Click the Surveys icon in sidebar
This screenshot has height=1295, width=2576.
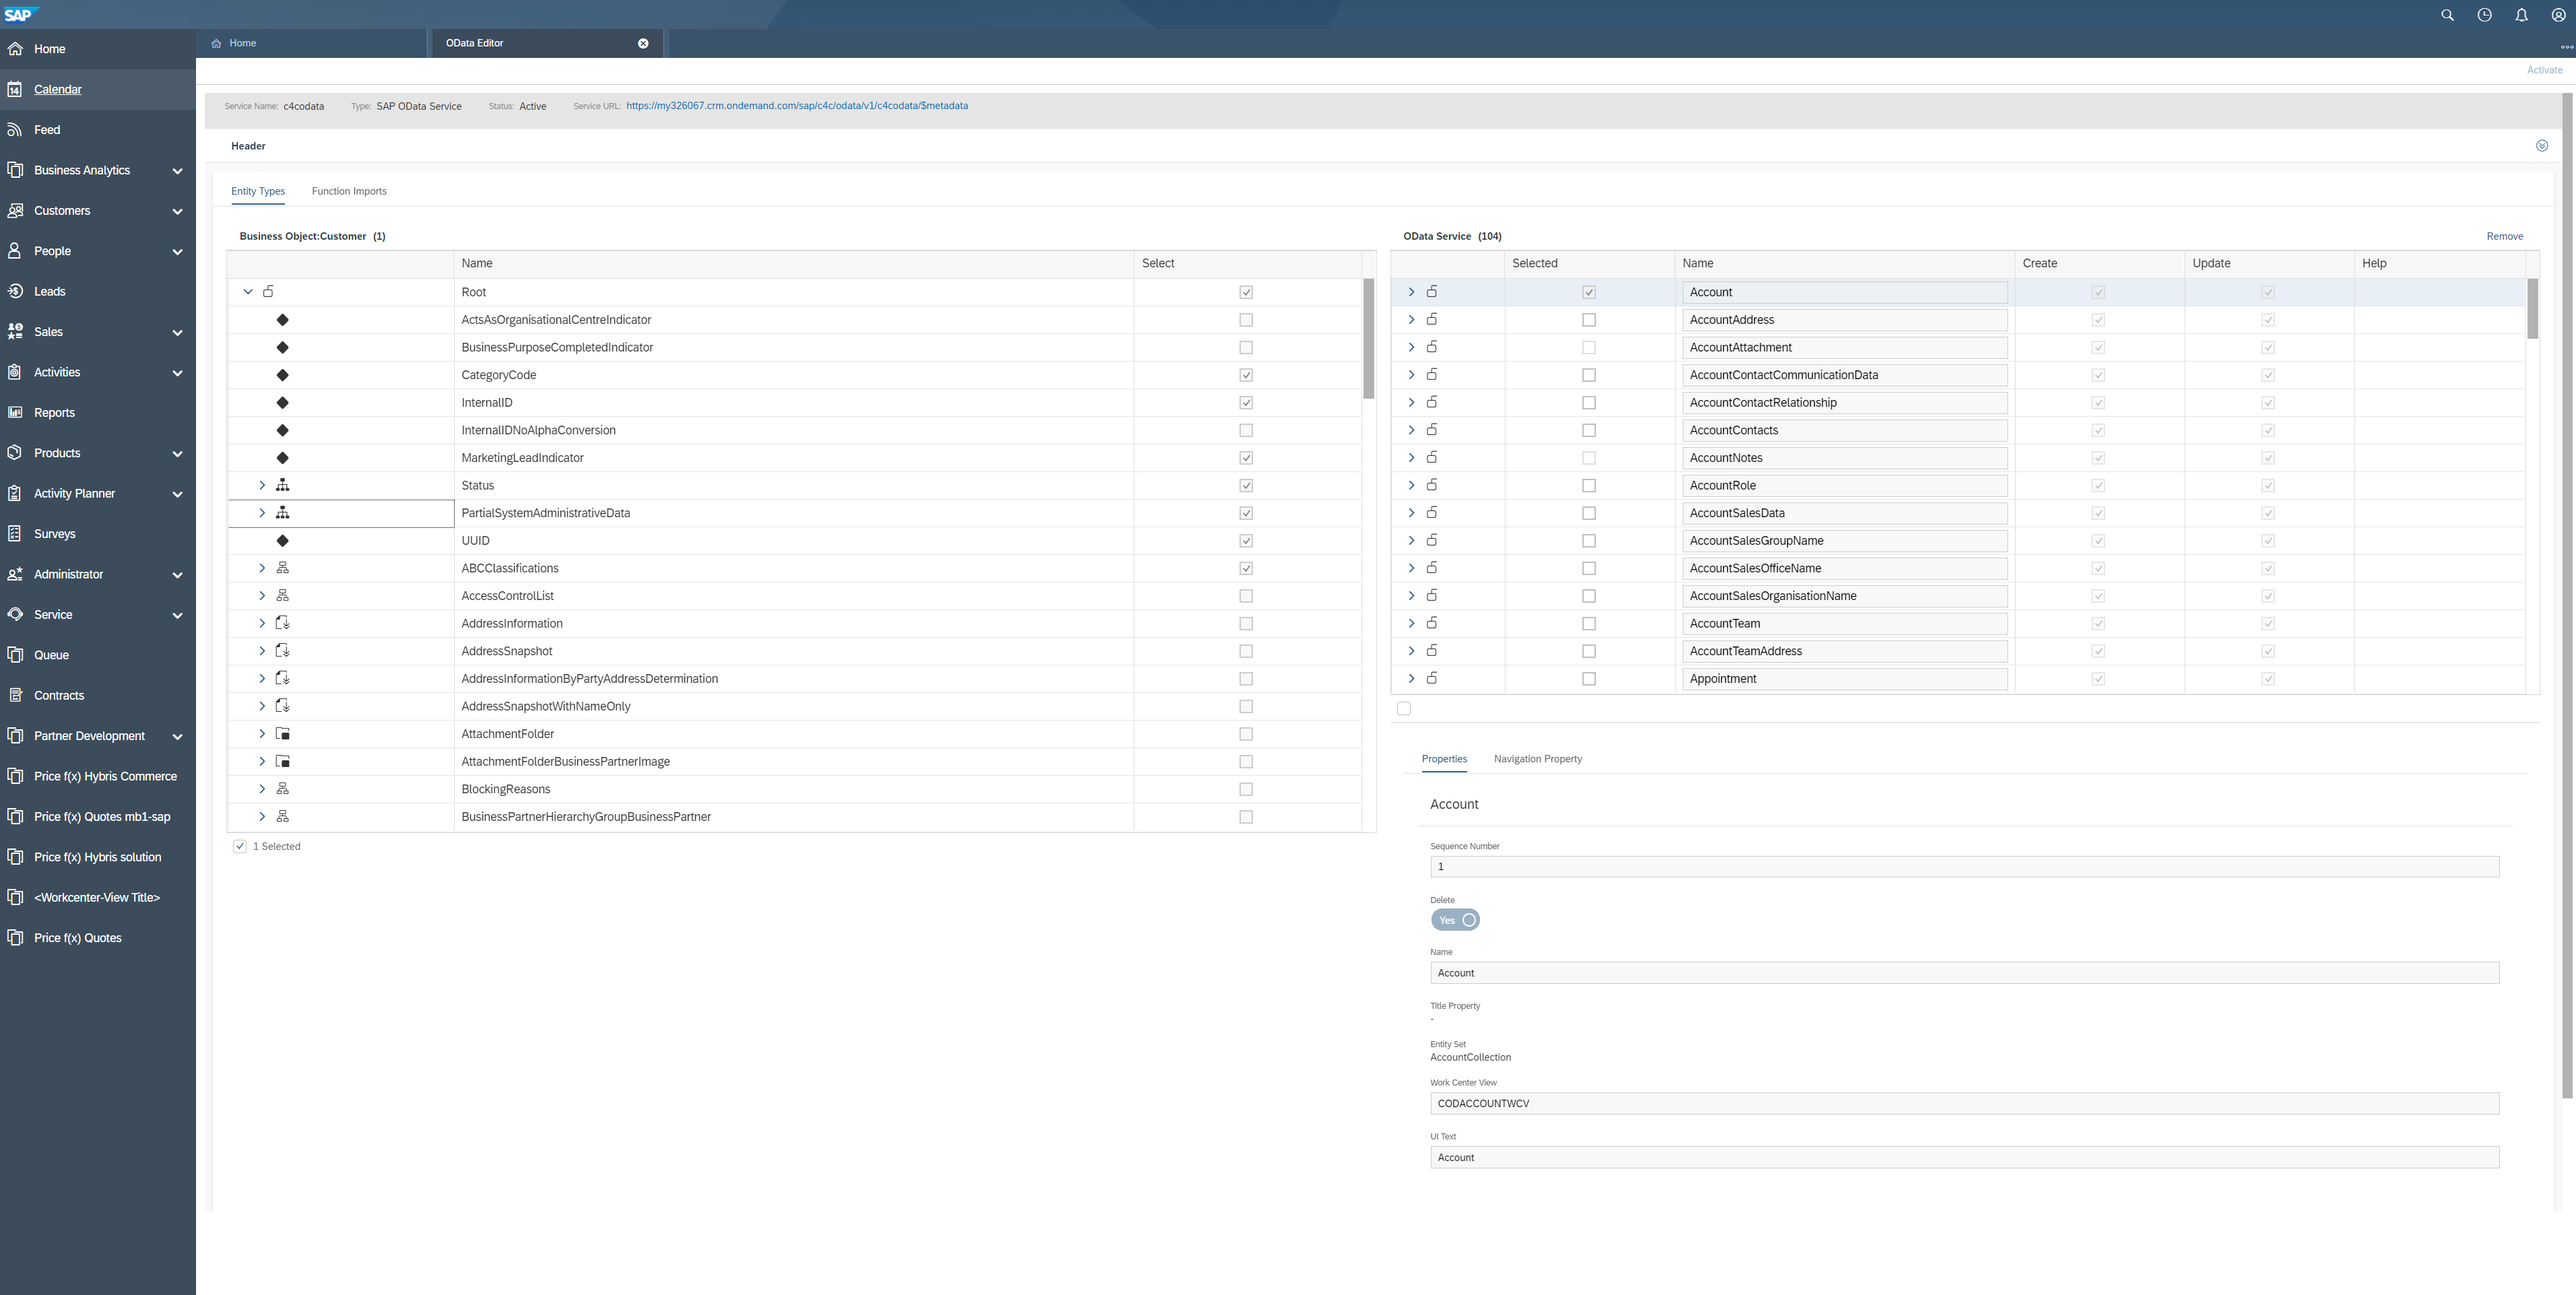pyautogui.click(x=15, y=534)
